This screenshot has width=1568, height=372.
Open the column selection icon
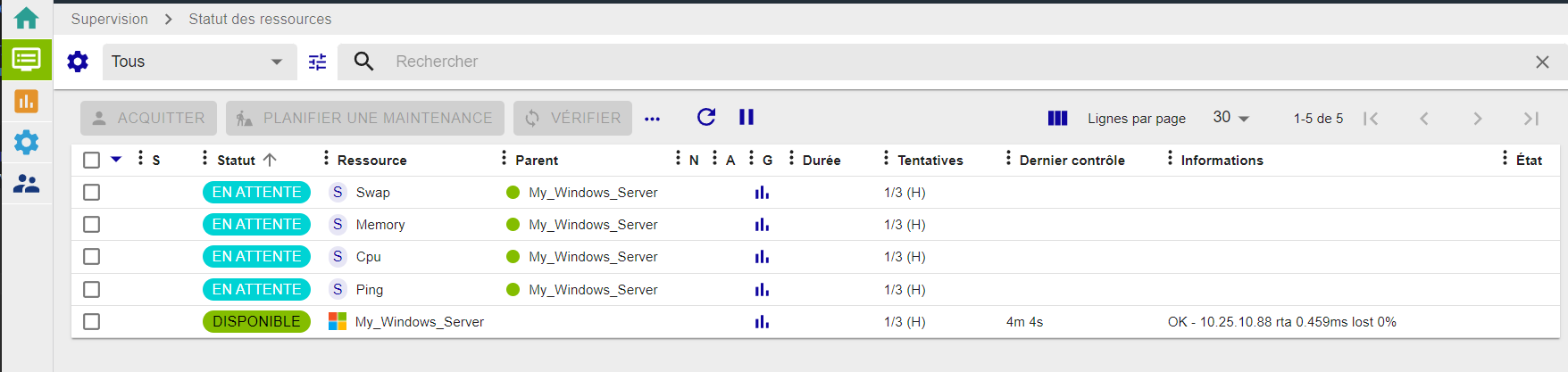pyautogui.click(x=1057, y=118)
